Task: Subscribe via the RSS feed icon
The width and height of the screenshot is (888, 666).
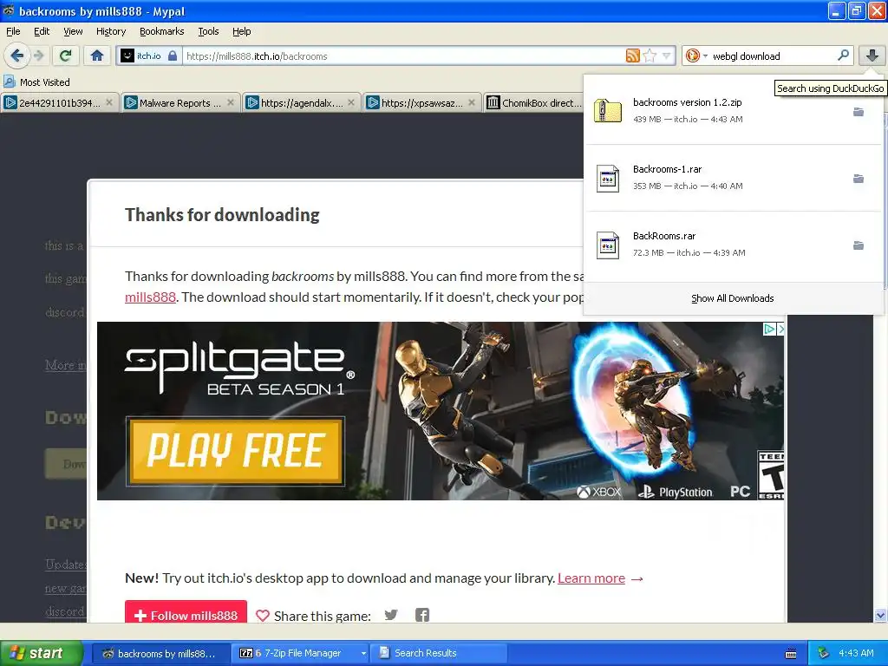Action: (632, 55)
